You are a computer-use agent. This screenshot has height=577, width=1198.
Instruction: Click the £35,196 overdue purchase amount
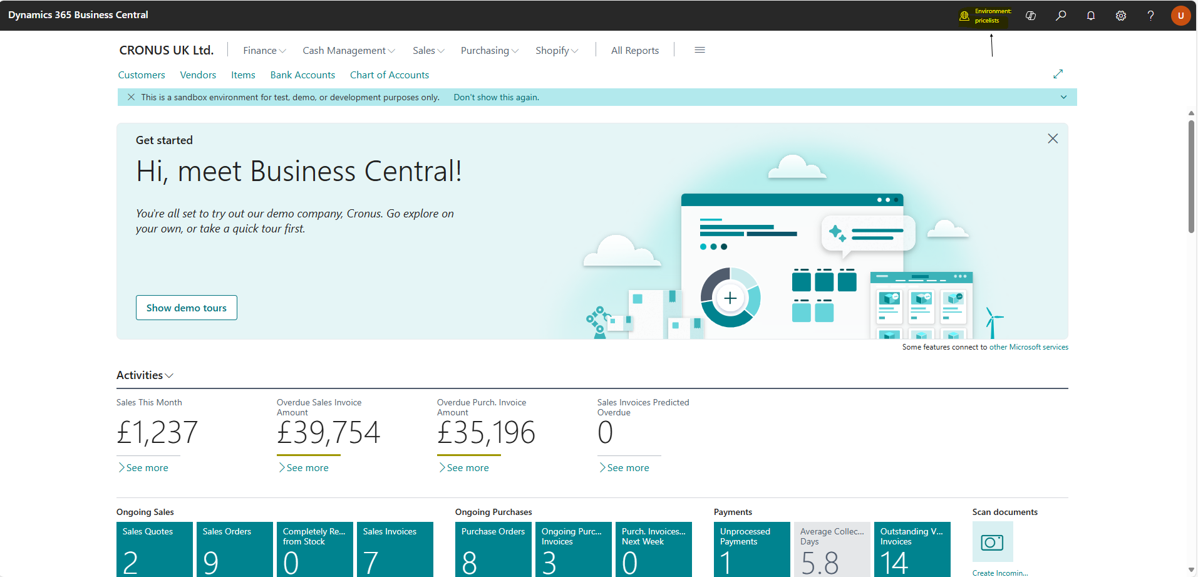pos(487,432)
